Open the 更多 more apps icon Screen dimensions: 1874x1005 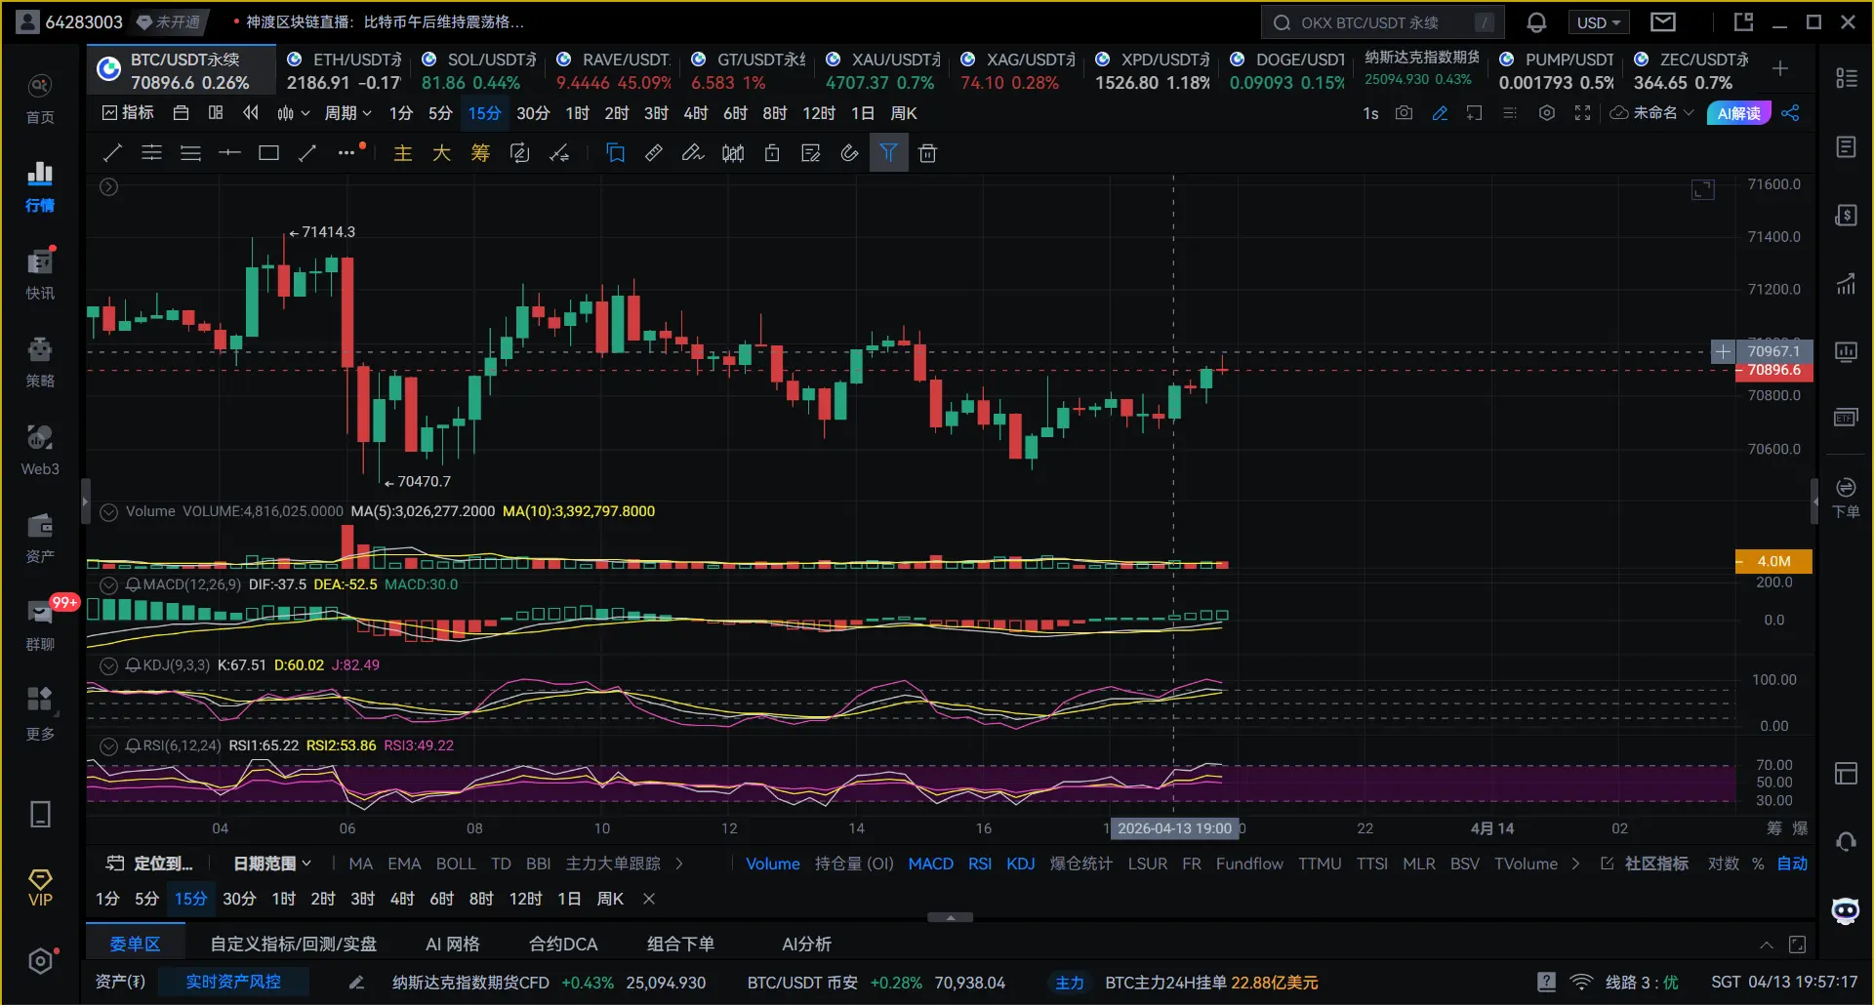[40, 713]
